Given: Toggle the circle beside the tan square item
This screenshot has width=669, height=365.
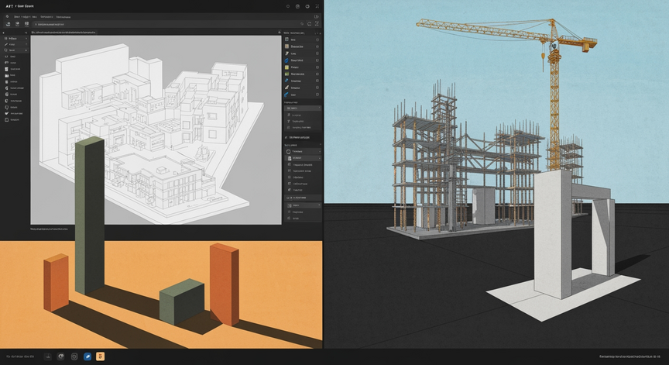Looking at the screenshot, I should coord(317,46).
